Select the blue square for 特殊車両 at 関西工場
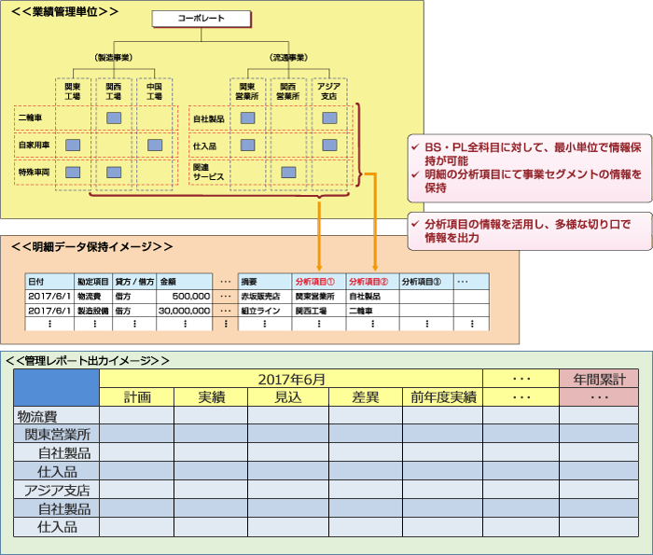The height and width of the screenshot is (555, 653). pos(113,173)
